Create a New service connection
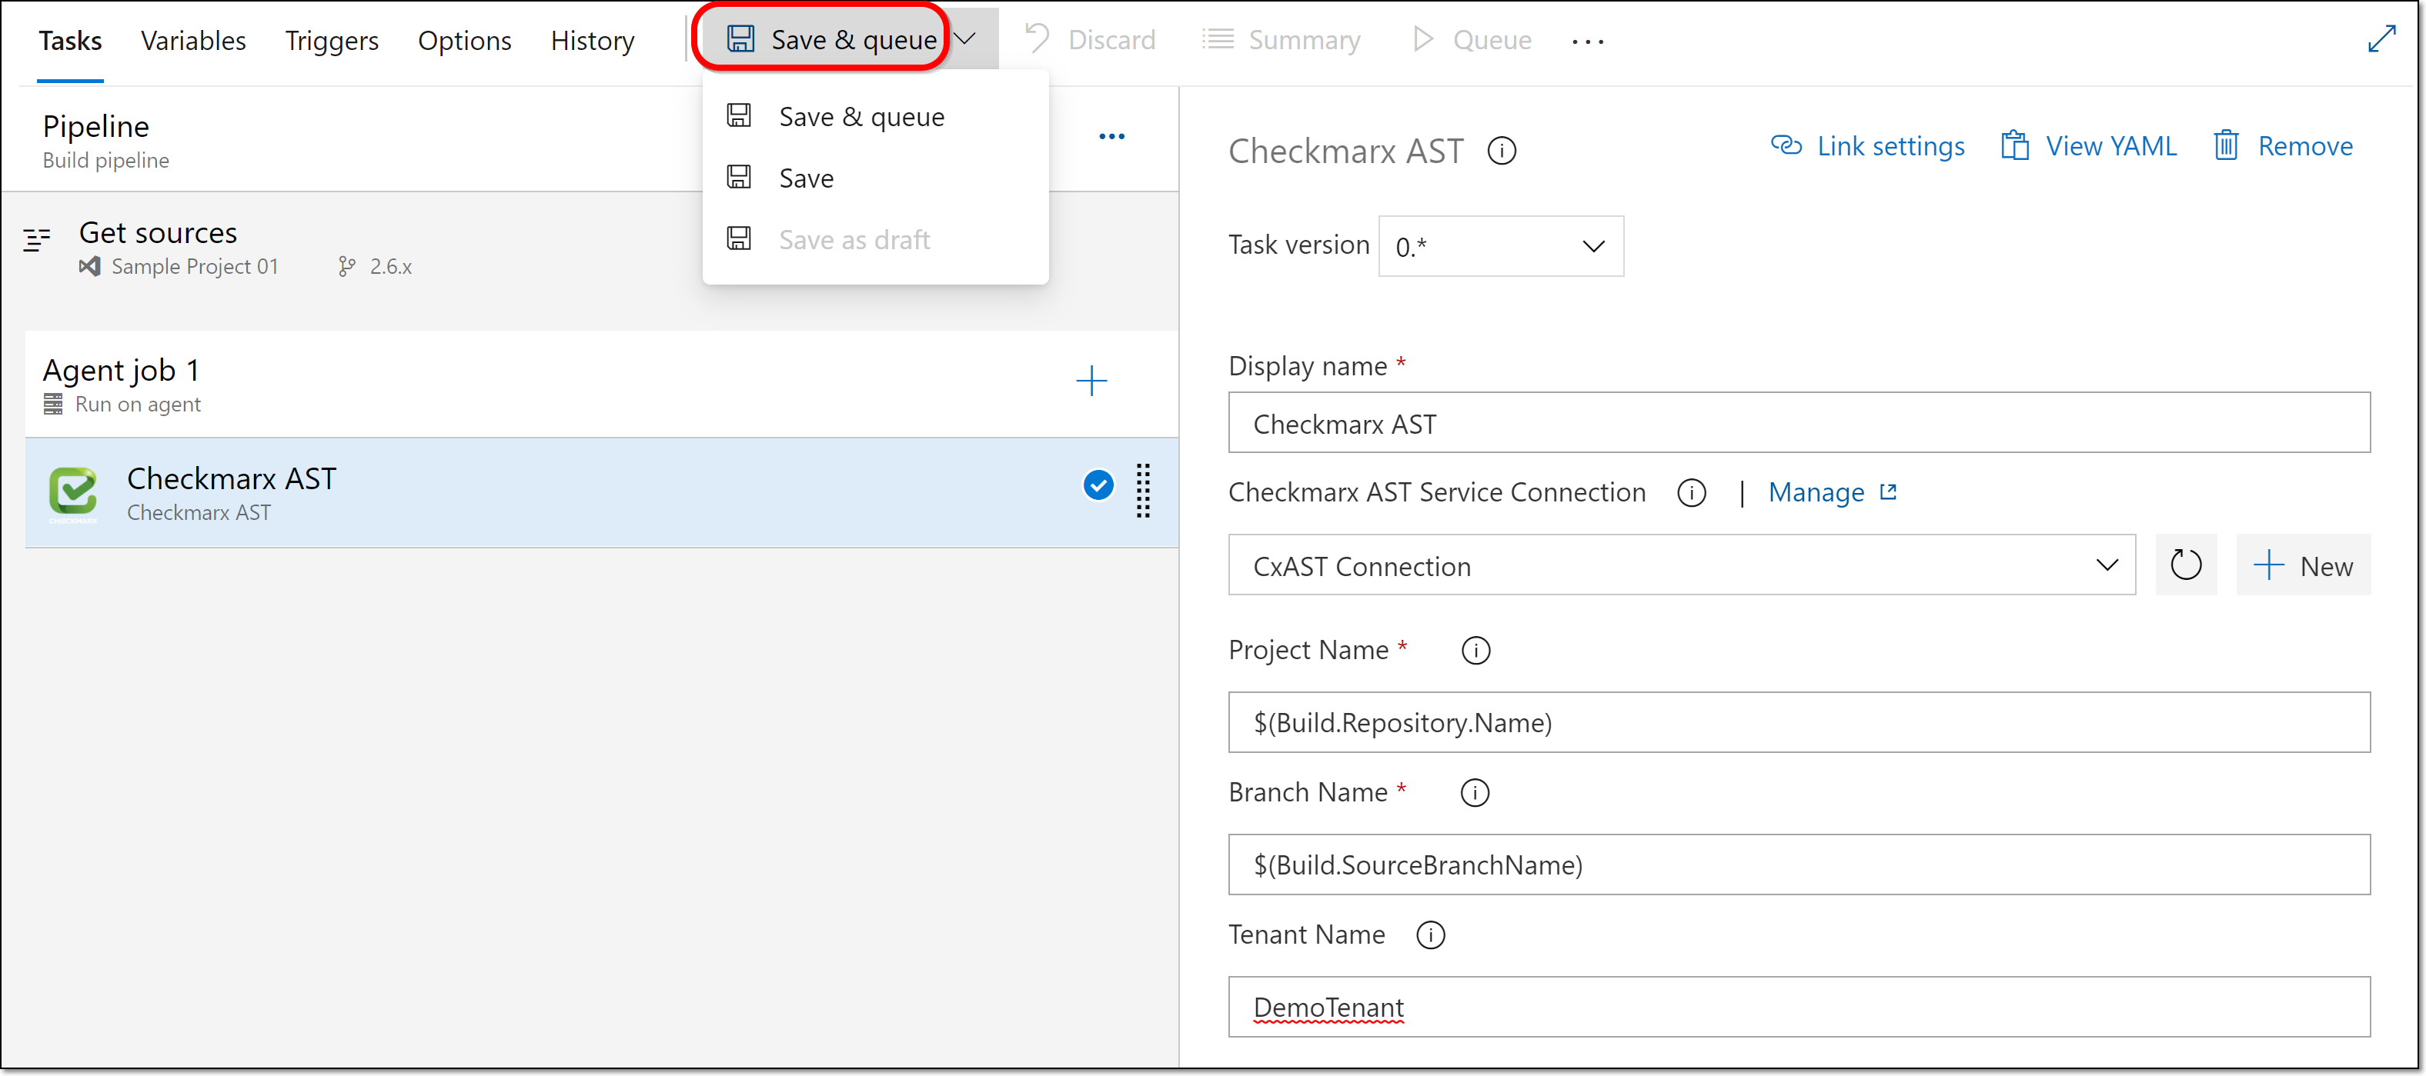The height and width of the screenshot is (1076, 2426). 2303,565
